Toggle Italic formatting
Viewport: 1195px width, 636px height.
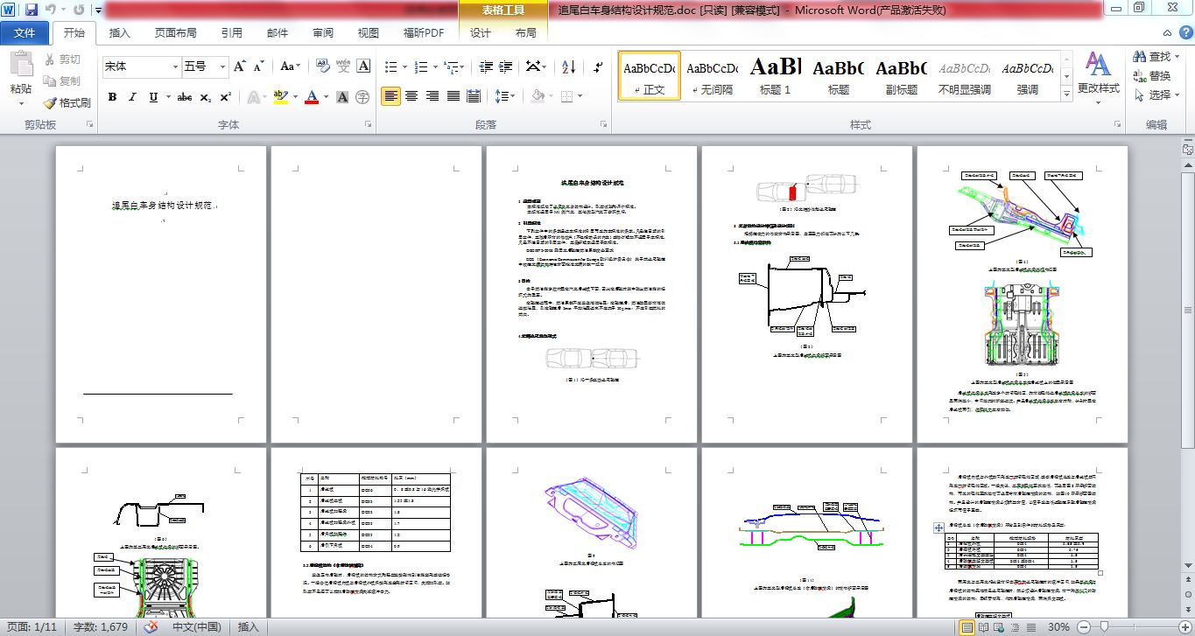[x=133, y=97]
